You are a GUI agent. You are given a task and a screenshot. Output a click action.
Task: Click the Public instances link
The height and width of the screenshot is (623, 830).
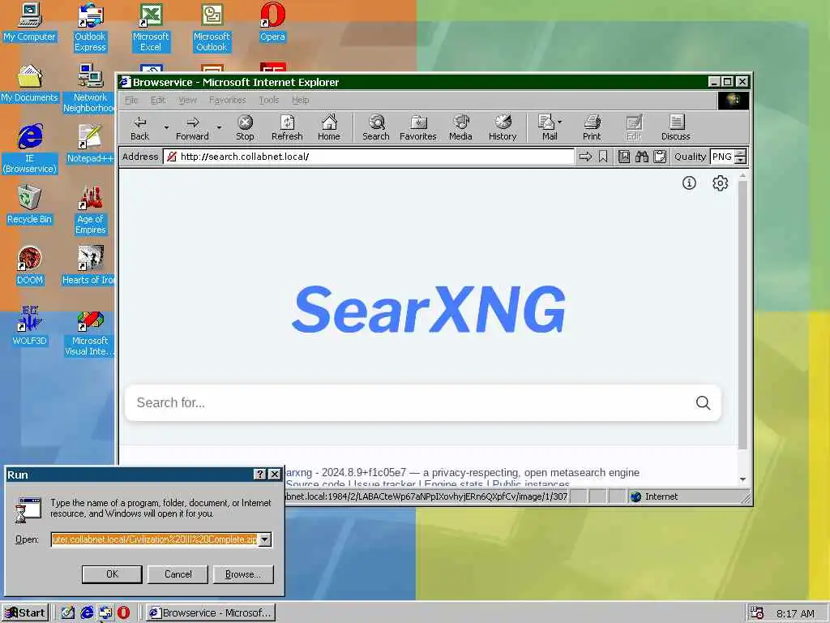click(531, 483)
